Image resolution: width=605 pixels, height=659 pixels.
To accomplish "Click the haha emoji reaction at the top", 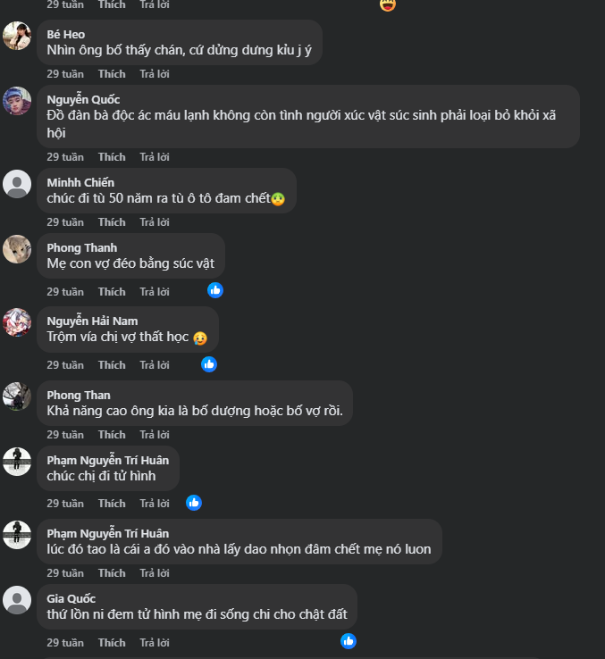I will [x=387, y=4].
